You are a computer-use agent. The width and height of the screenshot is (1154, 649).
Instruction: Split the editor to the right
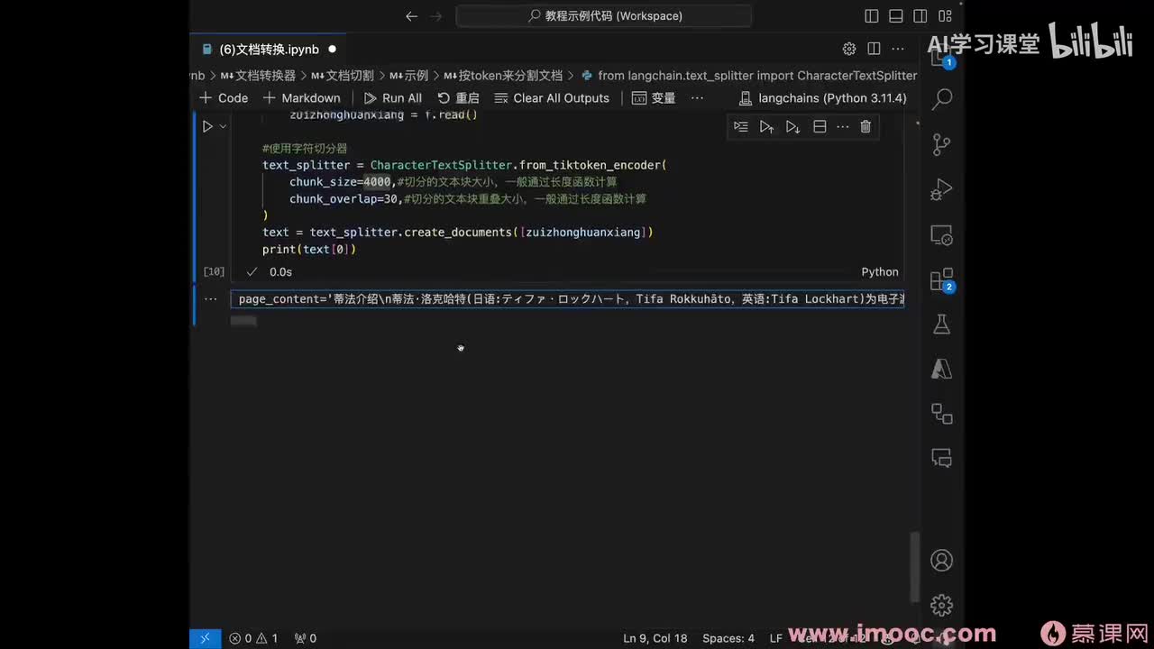874,49
